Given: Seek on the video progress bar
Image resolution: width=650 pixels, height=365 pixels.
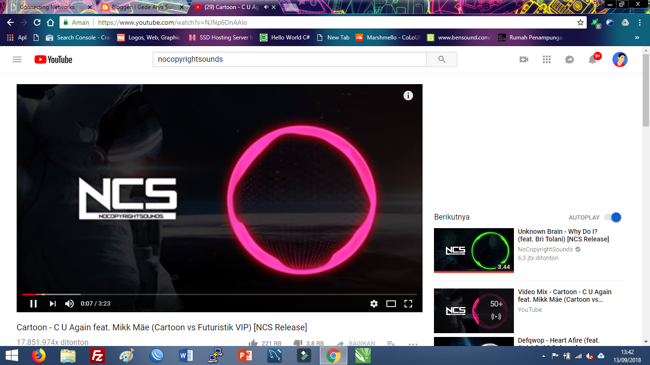Looking at the screenshot, I should pos(219,294).
